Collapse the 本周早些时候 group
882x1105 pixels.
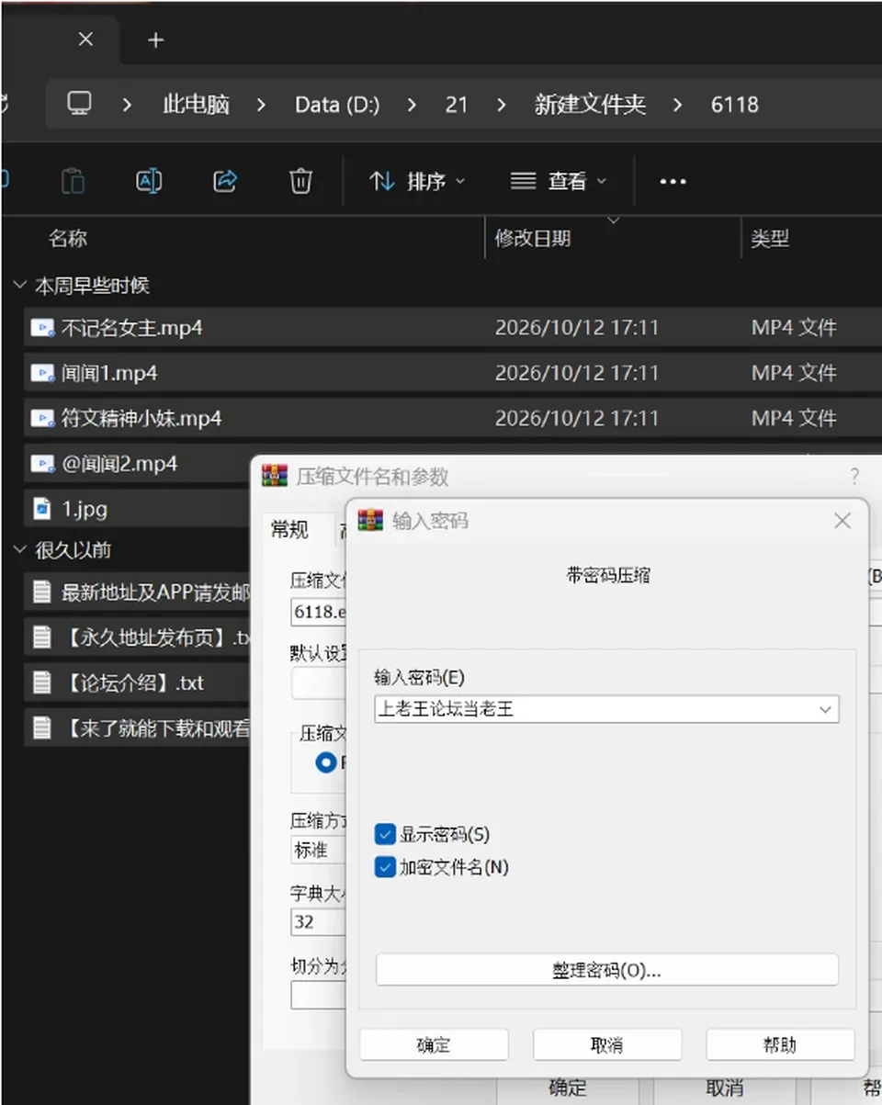coord(19,285)
